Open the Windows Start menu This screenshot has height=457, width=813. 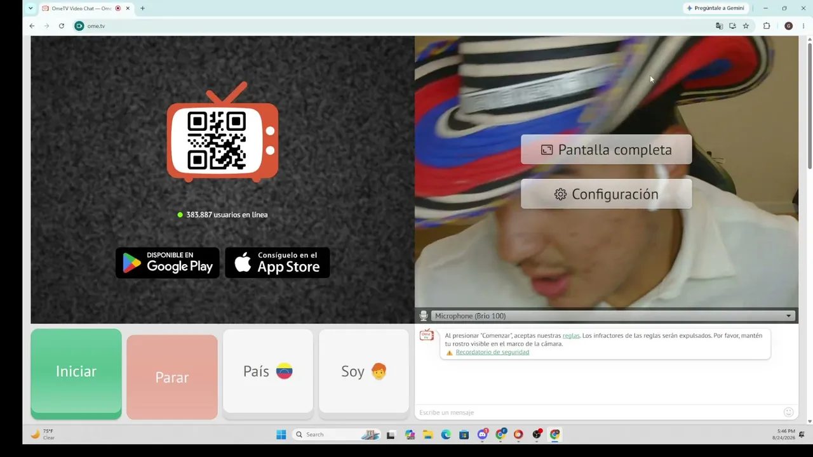coord(281,435)
